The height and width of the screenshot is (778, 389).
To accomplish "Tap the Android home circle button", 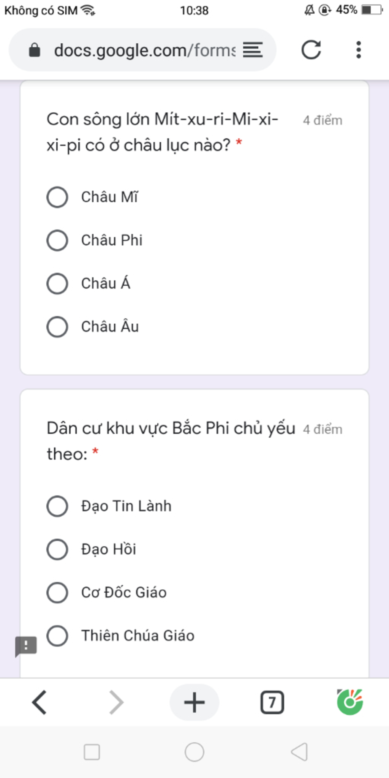I will pyautogui.click(x=194, y=752).
